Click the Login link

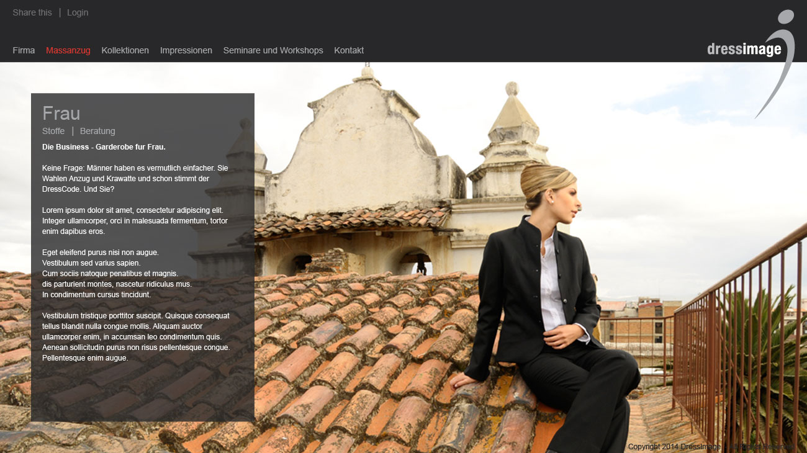click(x=78, y=12)
